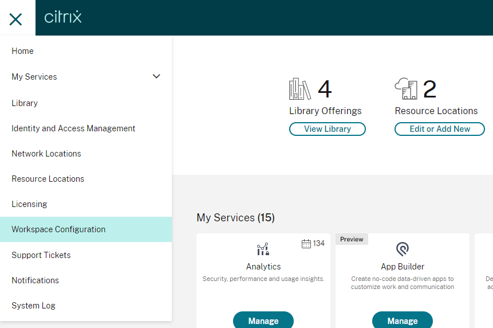Expand the My Services chevron
Image resolution: width=493 pixels, height=328 pixels.
tap(156, 77)
